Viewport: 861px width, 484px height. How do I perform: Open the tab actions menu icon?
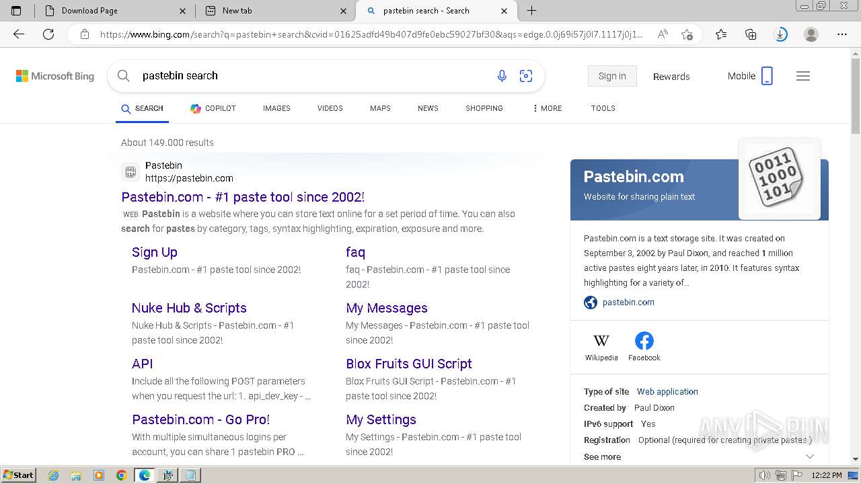point(16,11)
